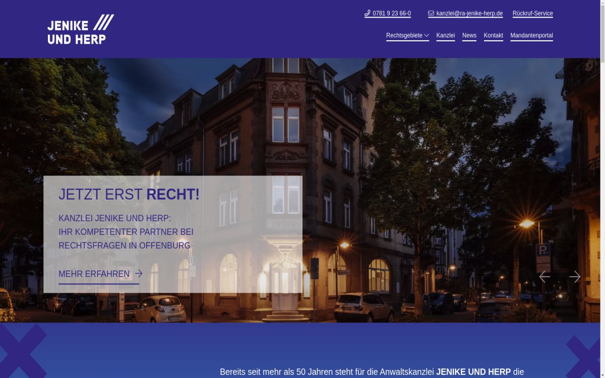This screenshot has width=605, height=378.
Task: Click the phone receiver icon in the header
Action: (x=368, y=13)
